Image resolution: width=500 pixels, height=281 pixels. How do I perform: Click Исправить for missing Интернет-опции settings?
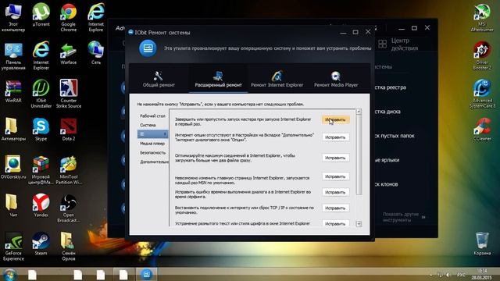[335, 137]
